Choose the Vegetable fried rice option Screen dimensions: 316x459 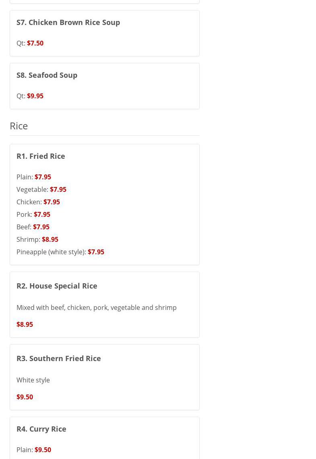pos(58,189)
